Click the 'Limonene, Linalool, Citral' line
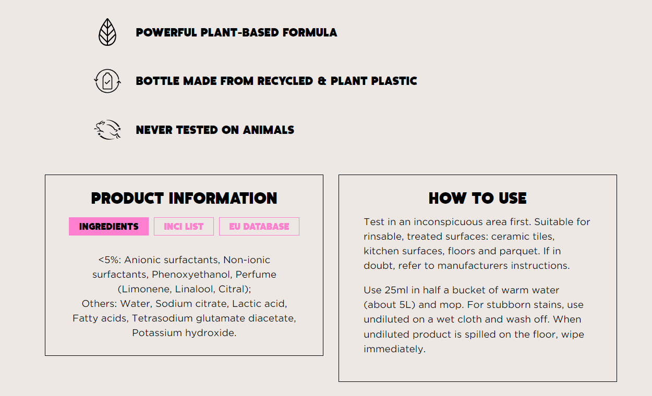 [184, 289]
